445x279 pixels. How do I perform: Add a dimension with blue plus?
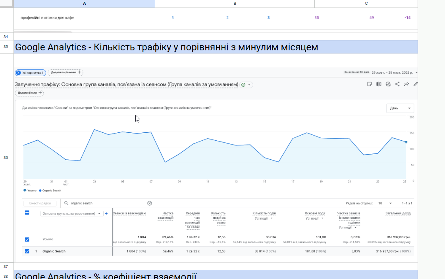[x=106, y=214]
